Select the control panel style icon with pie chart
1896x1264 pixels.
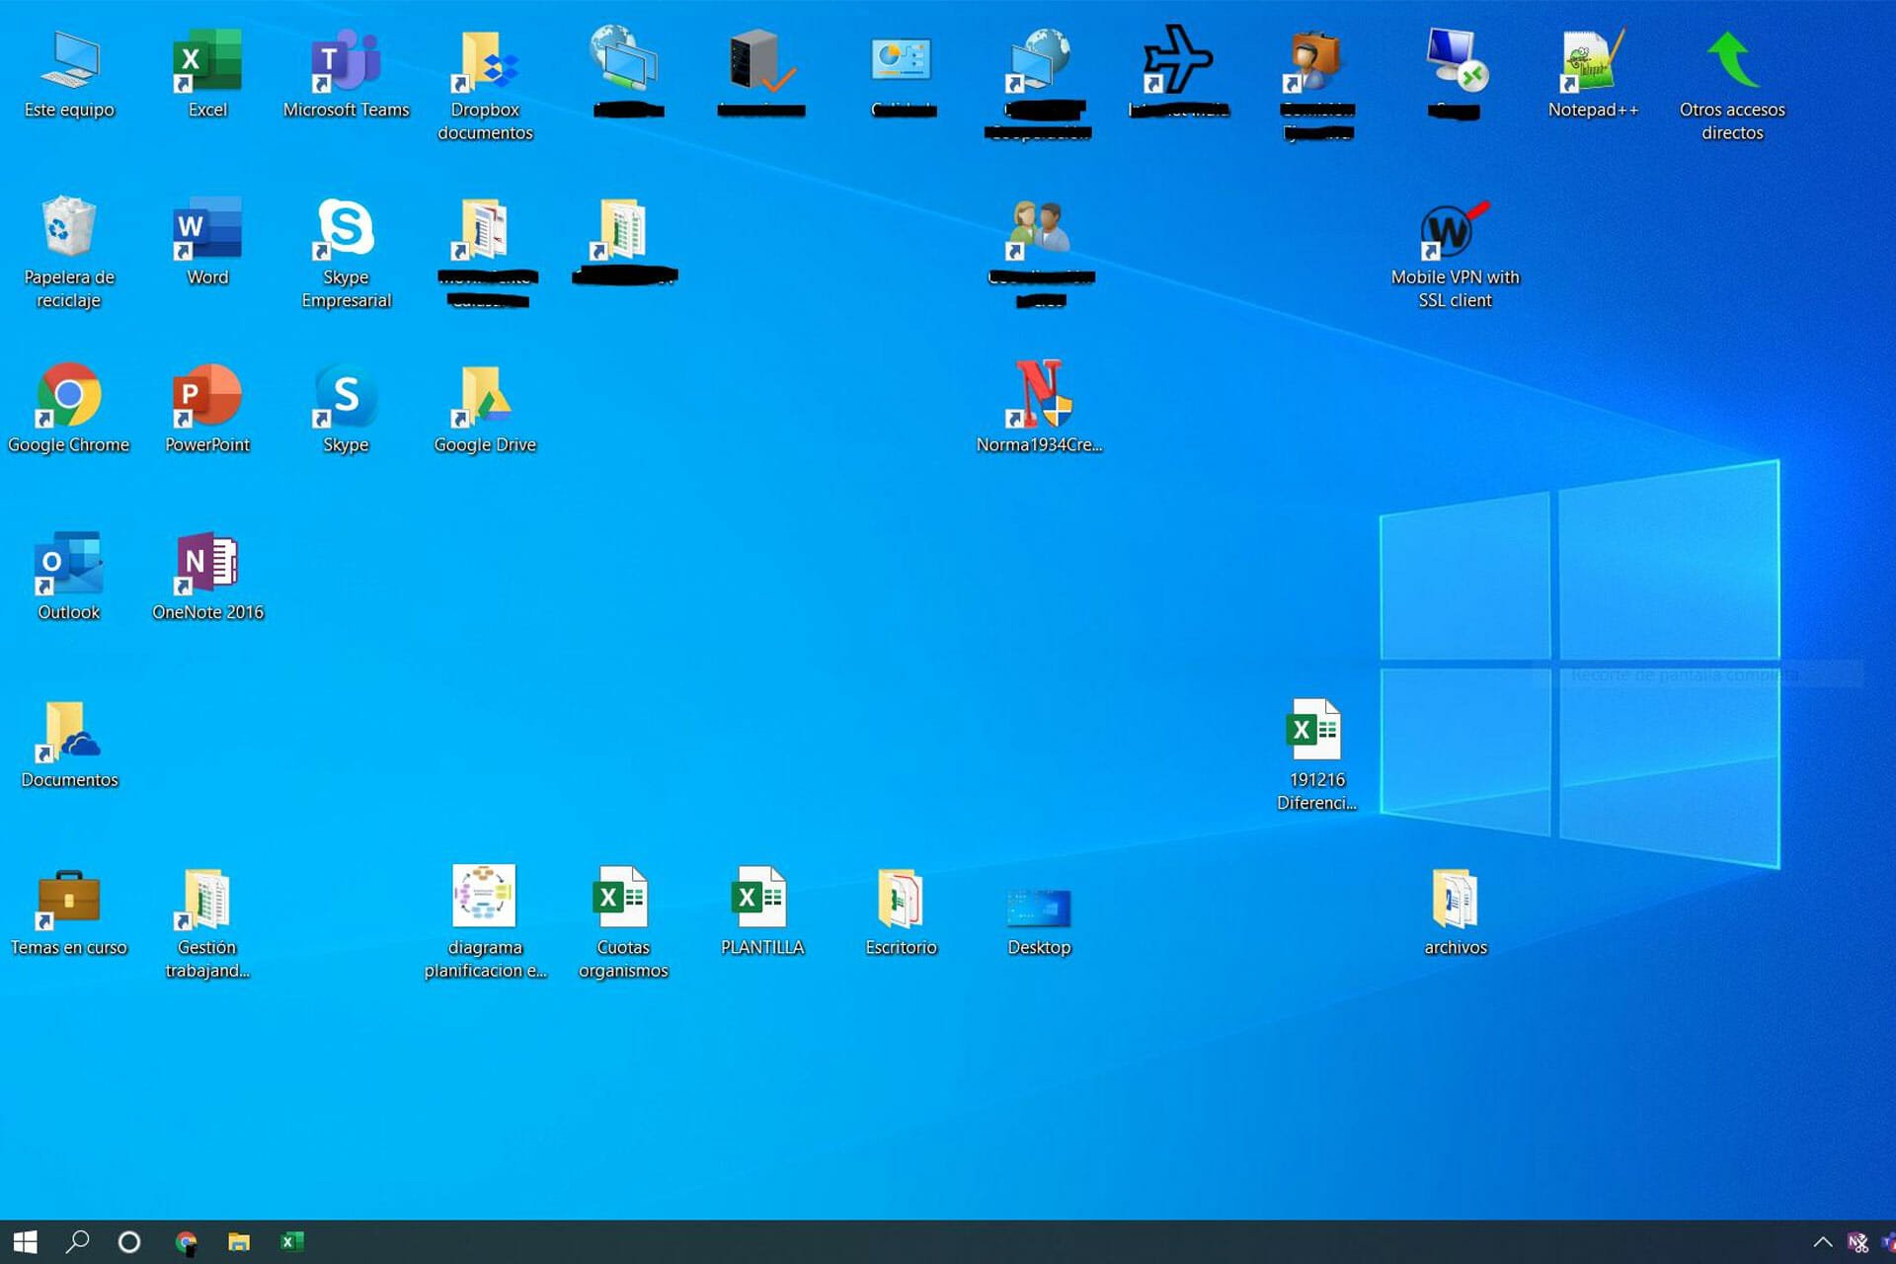(901, 61)
